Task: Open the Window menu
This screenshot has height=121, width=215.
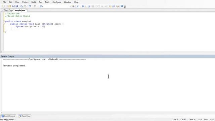Action: point(68,2)
